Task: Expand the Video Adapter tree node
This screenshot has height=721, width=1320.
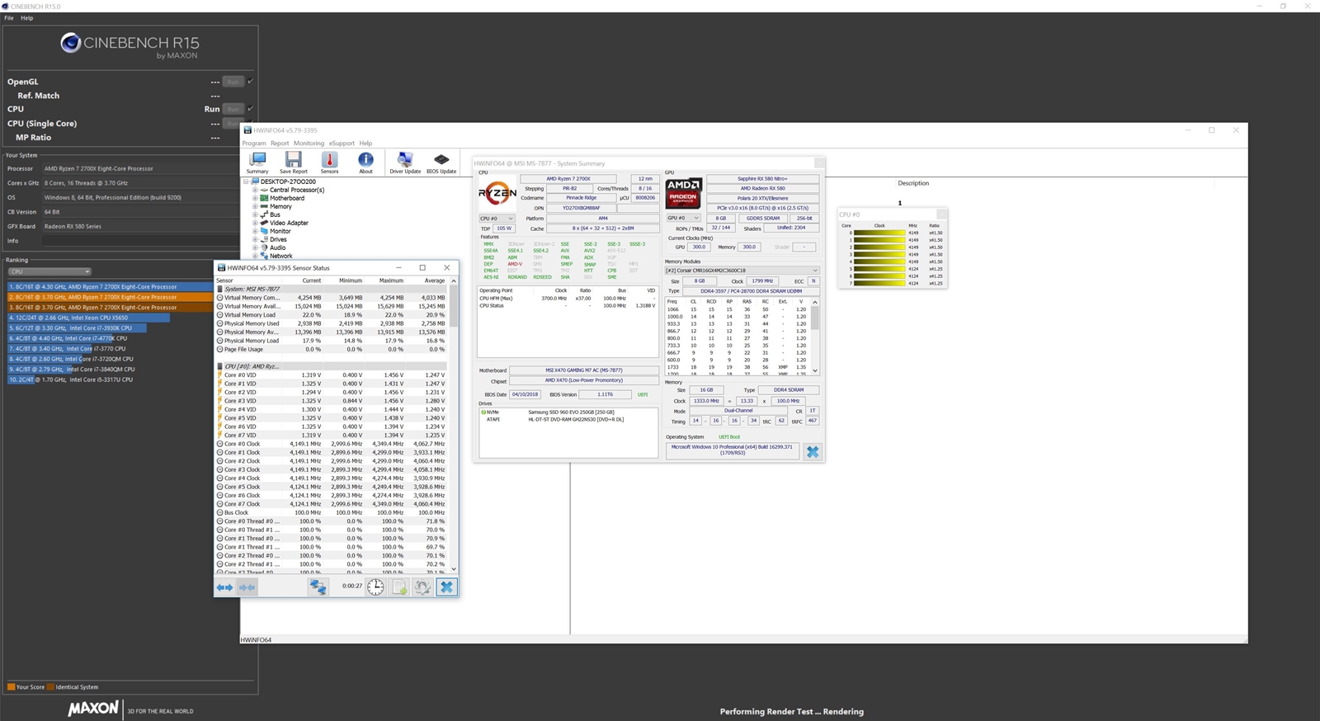Action: (256, 223)
